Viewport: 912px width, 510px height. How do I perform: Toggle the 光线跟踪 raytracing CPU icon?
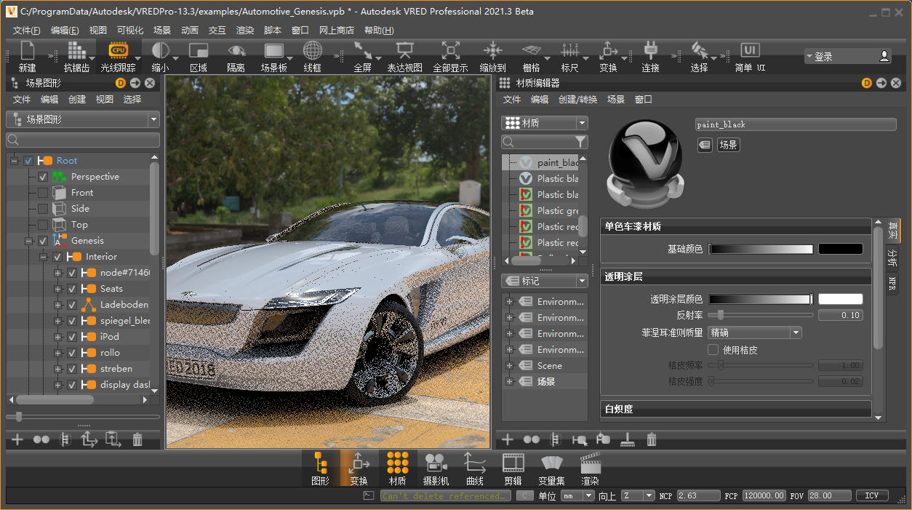click(x=118, y=51)
